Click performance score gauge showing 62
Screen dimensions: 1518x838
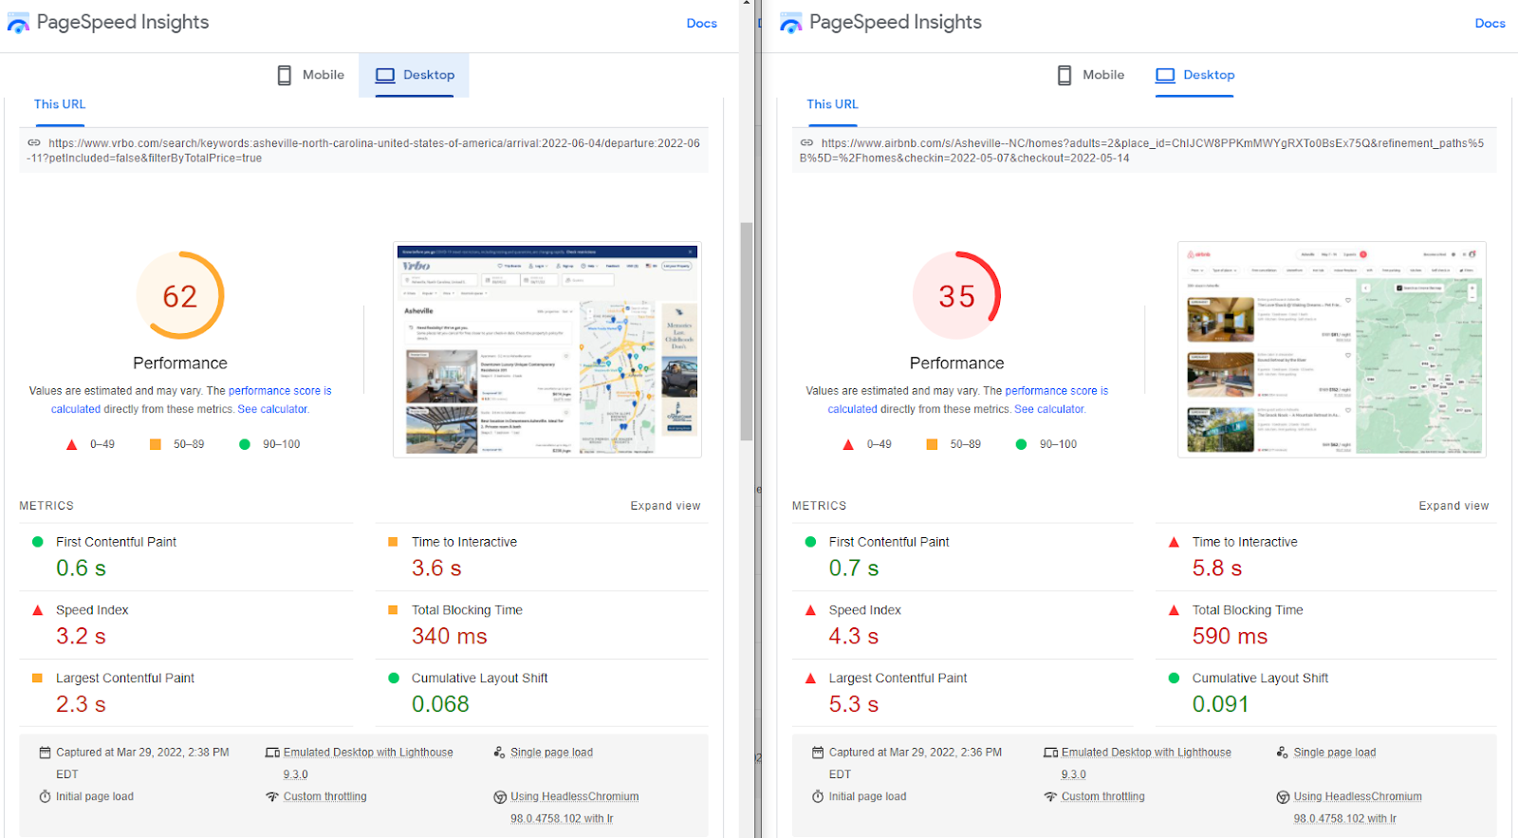180,296
